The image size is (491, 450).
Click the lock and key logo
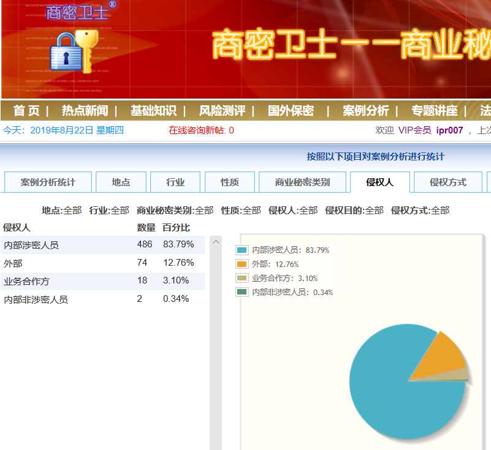click(75, 51)
